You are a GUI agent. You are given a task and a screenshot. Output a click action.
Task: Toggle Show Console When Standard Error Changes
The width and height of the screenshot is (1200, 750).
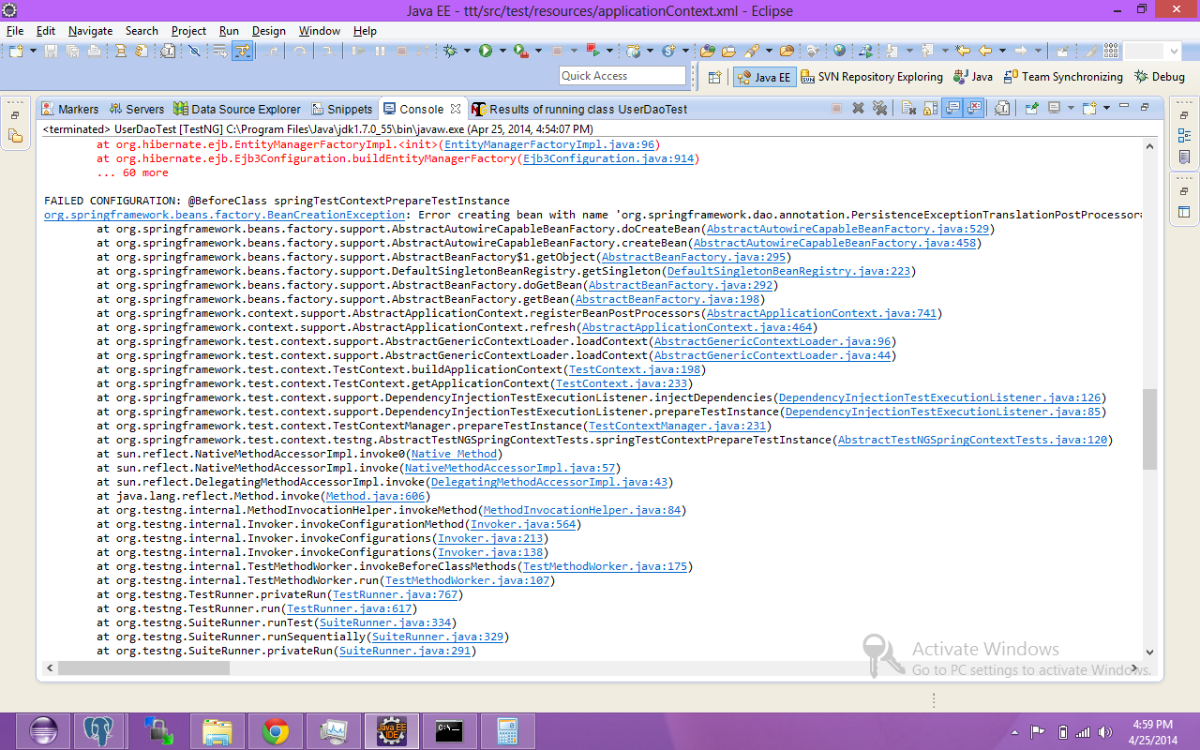(x=974, y=109)
